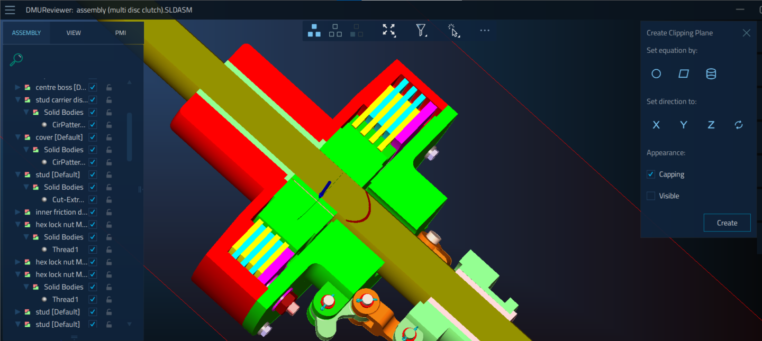This screenshot has width=762, height=341.
Task: Activate the selection cursor tool
Action: pos(453,31)
